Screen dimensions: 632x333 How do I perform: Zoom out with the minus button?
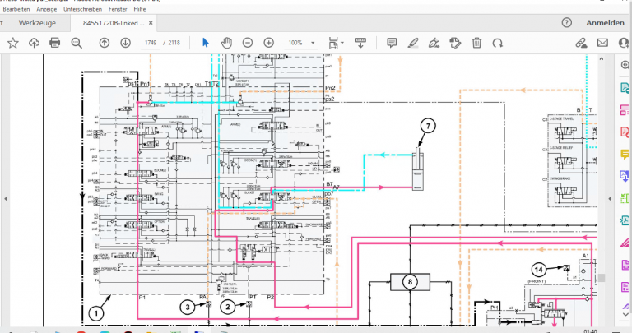(246, 43)
